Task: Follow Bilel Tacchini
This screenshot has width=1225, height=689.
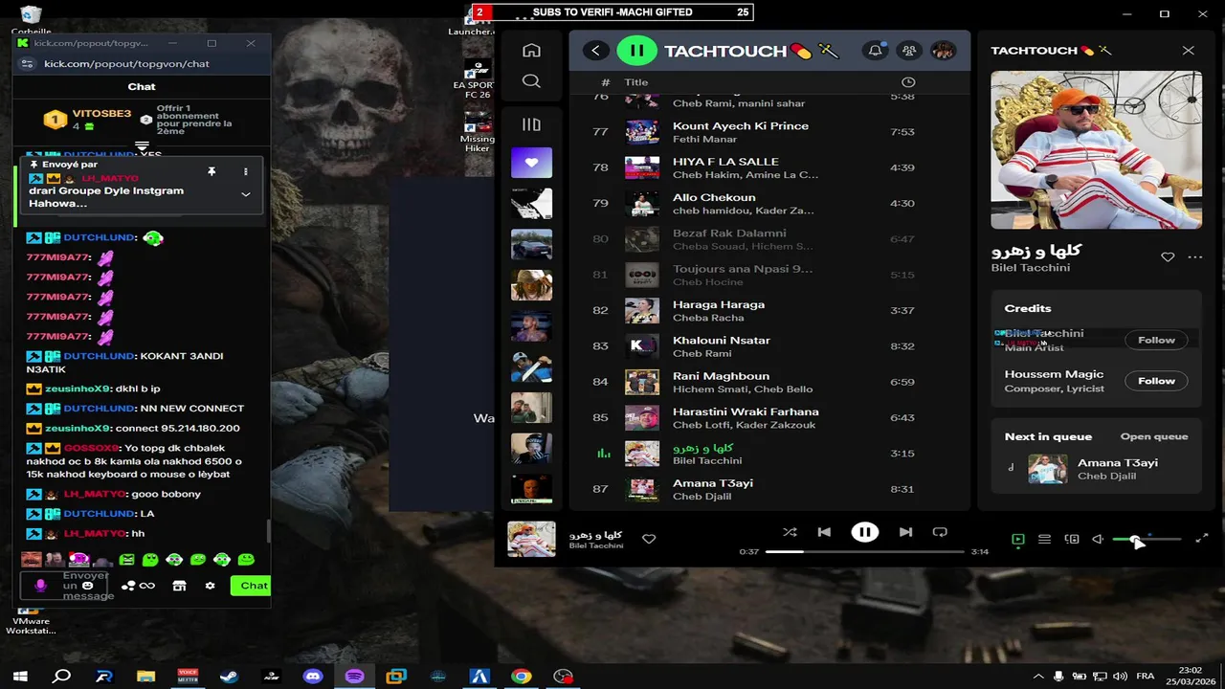Action: pyautogui.click(x=1156, y=340)
